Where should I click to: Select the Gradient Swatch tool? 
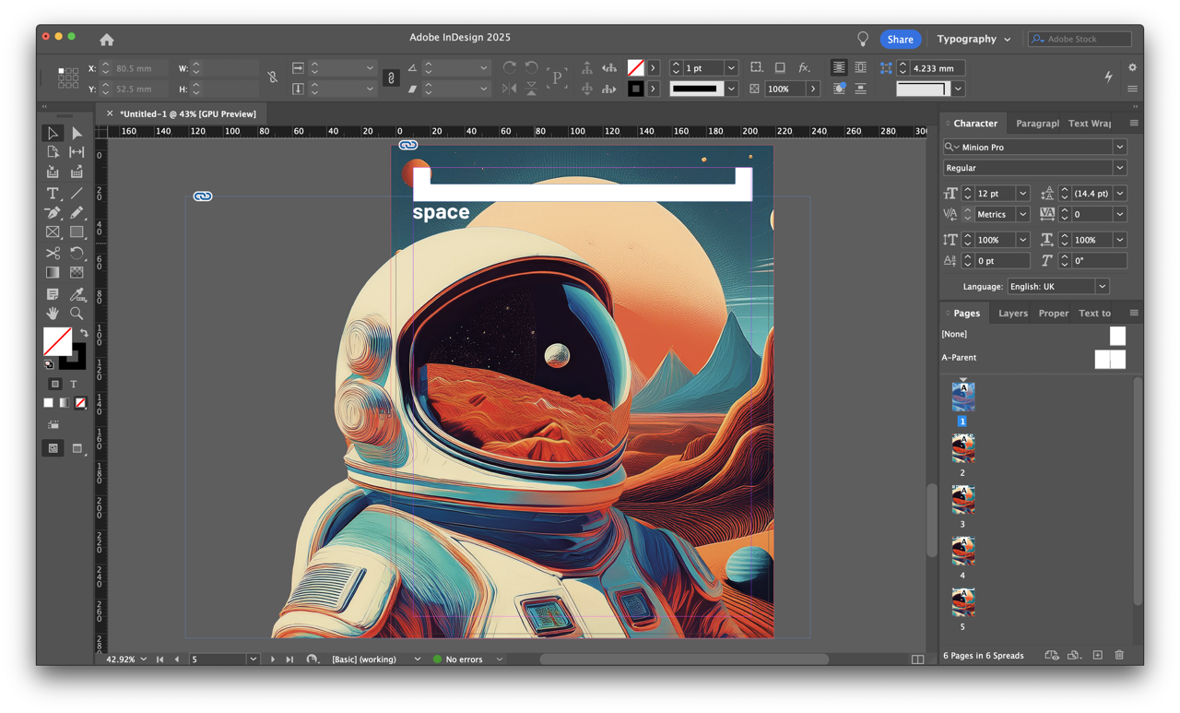tap(53, 273)
